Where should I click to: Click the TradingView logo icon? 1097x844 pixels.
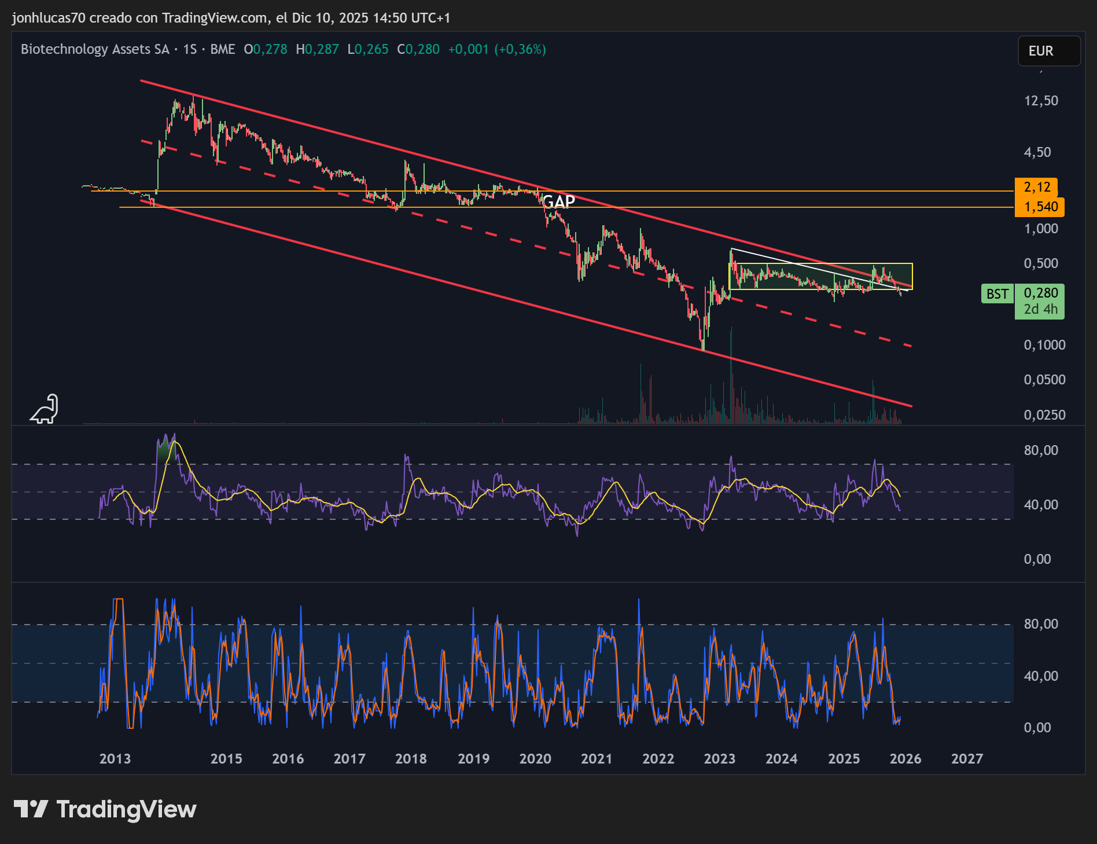pos(31,809)
